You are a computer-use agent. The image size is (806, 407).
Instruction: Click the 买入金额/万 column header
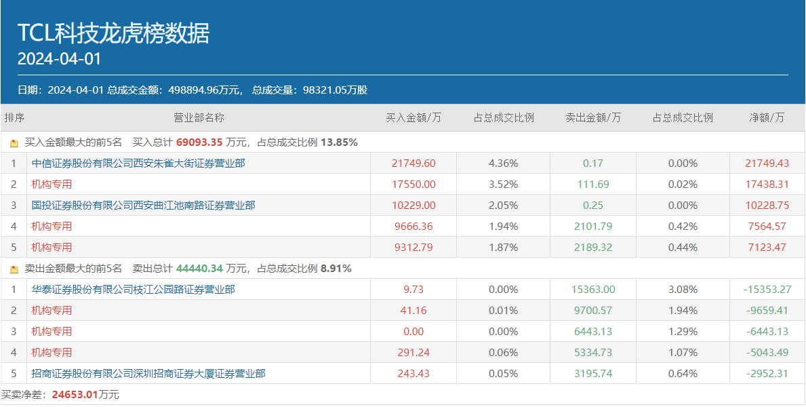coord(414,117)
